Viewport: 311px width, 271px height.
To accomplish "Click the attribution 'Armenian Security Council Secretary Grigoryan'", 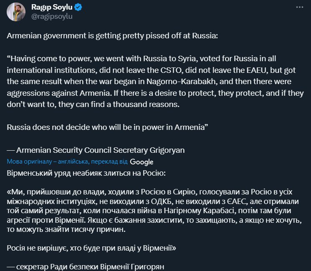I will [x=96, y=150].
